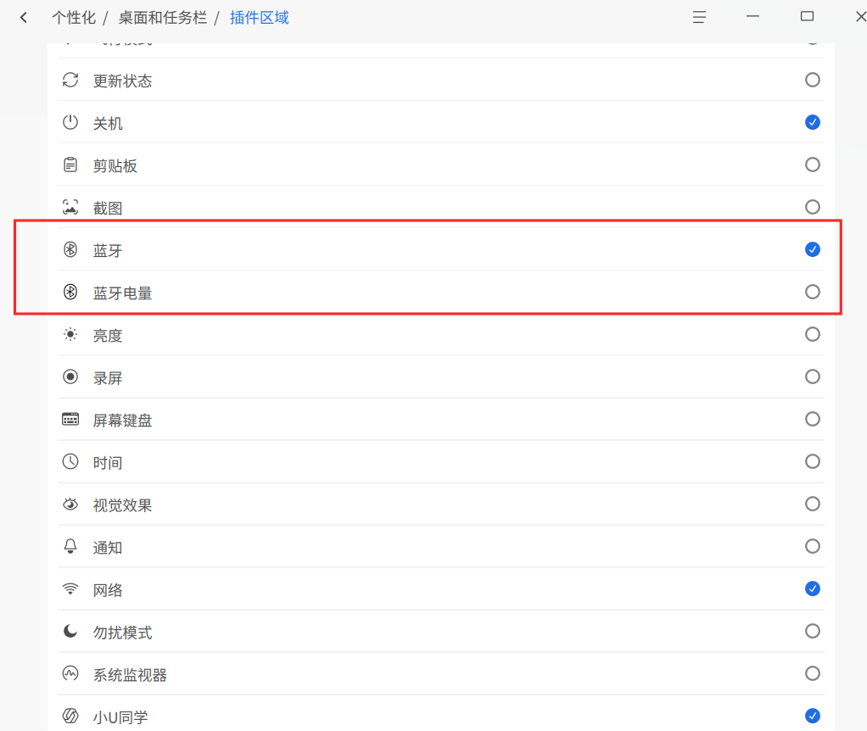867x731 pixels.
Task: Click the power icon beside 关机
Action: point(70,122)
